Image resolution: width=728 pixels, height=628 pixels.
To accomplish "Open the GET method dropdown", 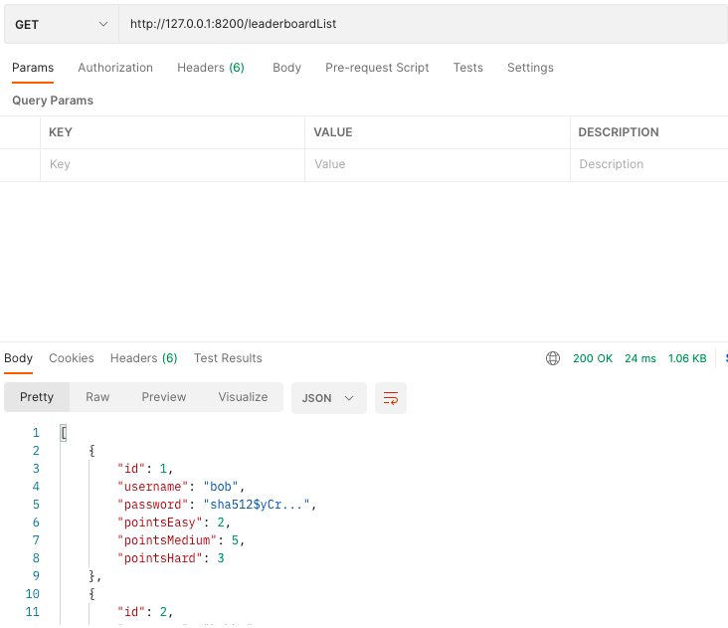I will (62, 24).
